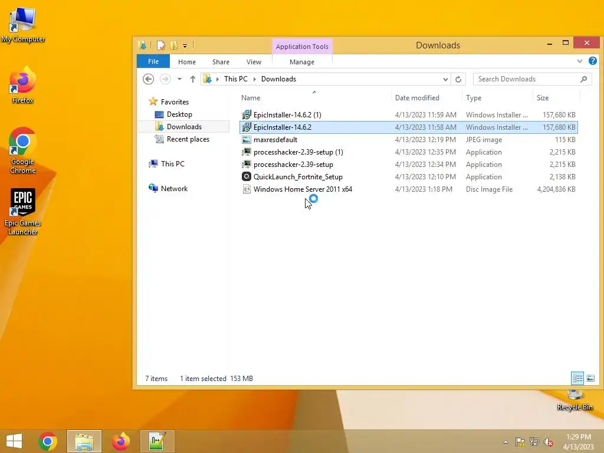Screen dimensions: 604x453
Task: Open Explorer help icon
Action: coord(592,61)
